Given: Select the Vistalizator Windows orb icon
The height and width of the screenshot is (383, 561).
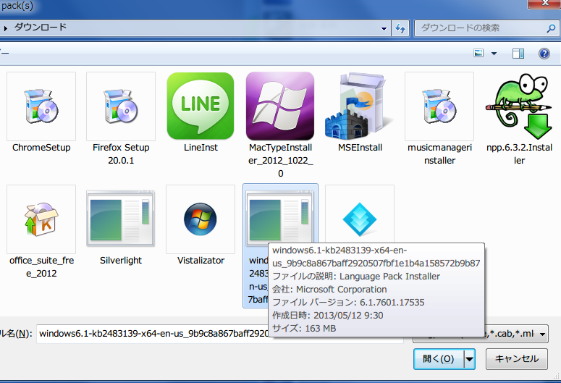Looking at the screenshot, I should coord(201,219).
